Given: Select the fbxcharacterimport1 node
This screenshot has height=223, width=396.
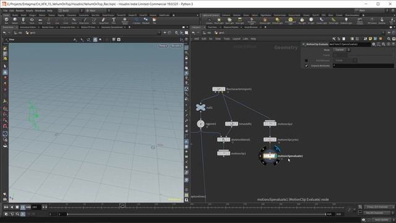Looking at the screenshot, I should [218, 89].
